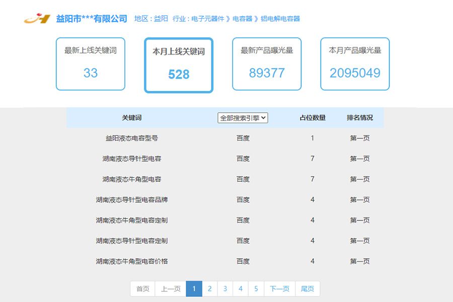Open the 第一页 ranking for 湖南液态牛角型电容
The width and height of the screenshot is (453, 302).
(x=359, y=179)
